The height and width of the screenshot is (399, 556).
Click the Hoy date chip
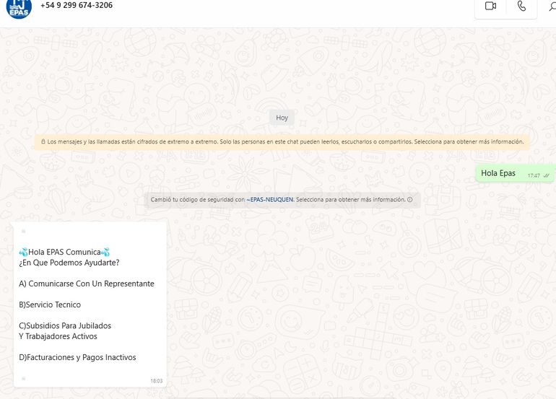click(x=282, y=118)
